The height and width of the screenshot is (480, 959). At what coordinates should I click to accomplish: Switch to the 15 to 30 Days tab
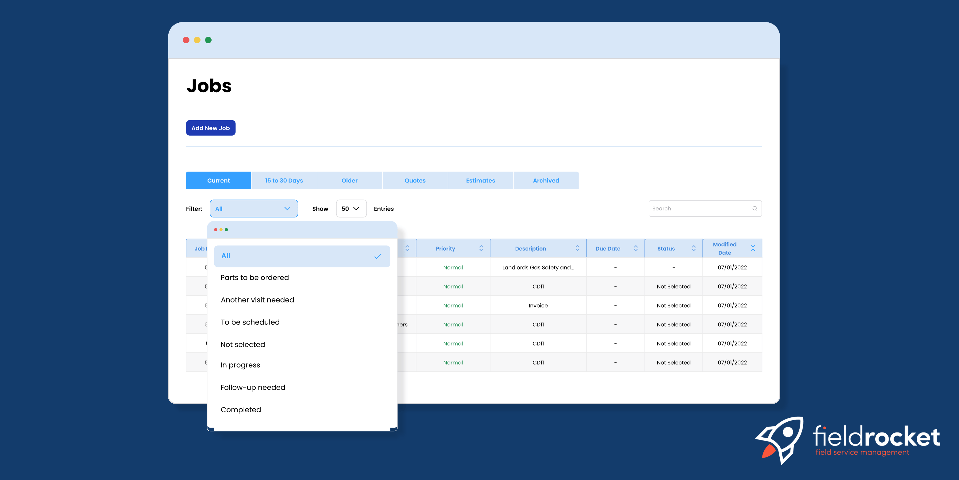pyautogui.click(x=284, y=181)
